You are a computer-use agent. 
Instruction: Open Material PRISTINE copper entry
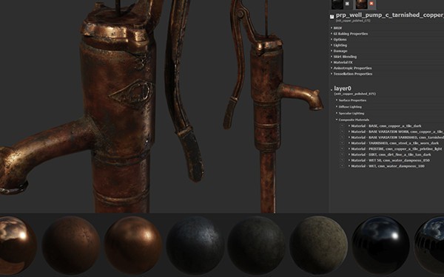[x=395, y=148]
